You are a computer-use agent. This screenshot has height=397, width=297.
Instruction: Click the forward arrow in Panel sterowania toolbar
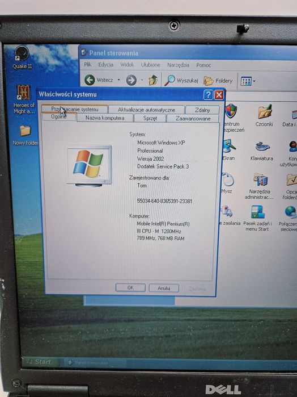point(131,80)
